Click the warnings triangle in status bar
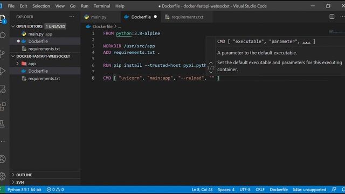 click(x=58, y=189)
